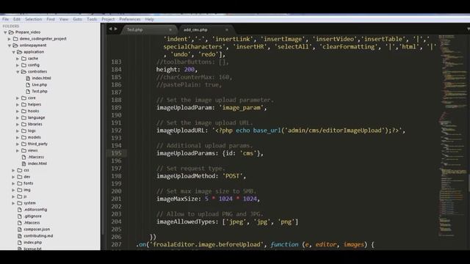Open the Project menu
Viewport: 470px width, 264px height.
108,19
